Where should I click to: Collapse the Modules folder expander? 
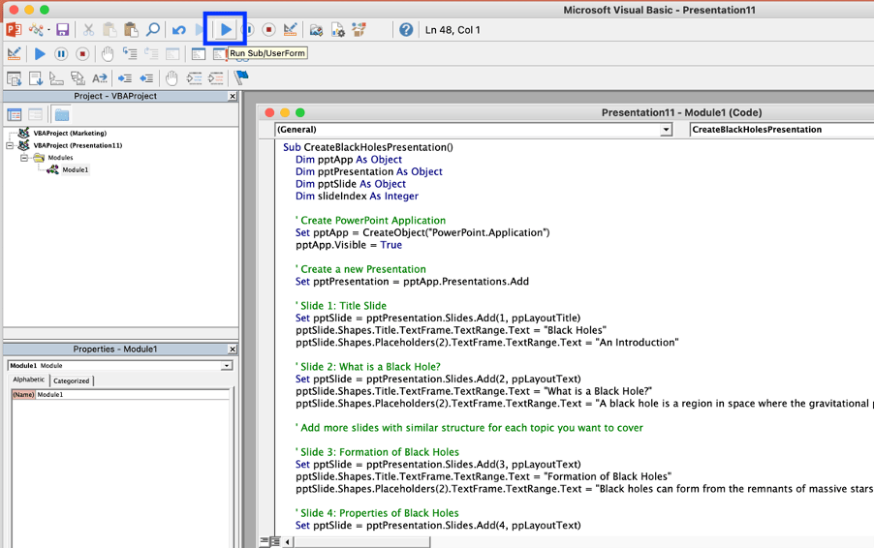pyautogui.click(x=24, y=158)
